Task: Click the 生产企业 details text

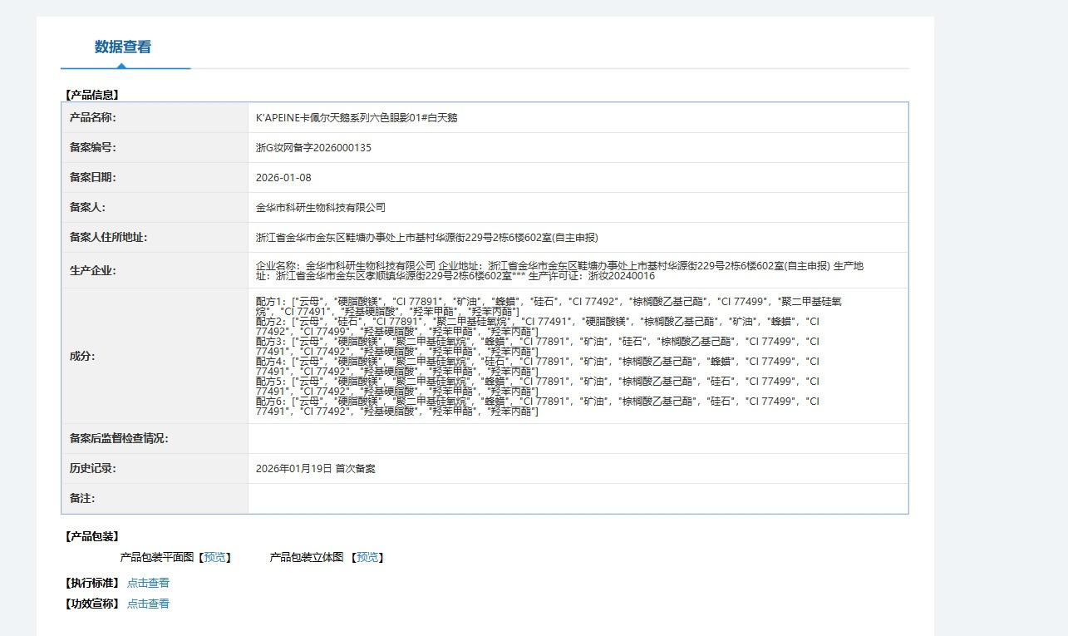Action: pos(559,270)
